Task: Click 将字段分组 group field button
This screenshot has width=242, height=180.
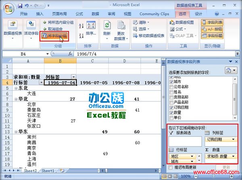Action: click(54, 36)
